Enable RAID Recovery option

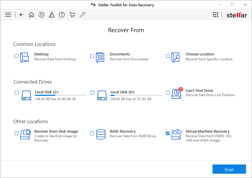point(92,133)
